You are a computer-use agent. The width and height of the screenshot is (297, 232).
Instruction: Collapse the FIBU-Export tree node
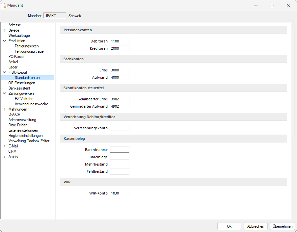pyautogui.click(x=5, y=72)
